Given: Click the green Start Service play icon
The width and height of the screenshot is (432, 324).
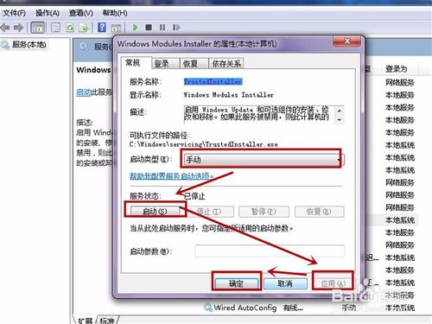Looking at the screenshot, I should [135, 28].
